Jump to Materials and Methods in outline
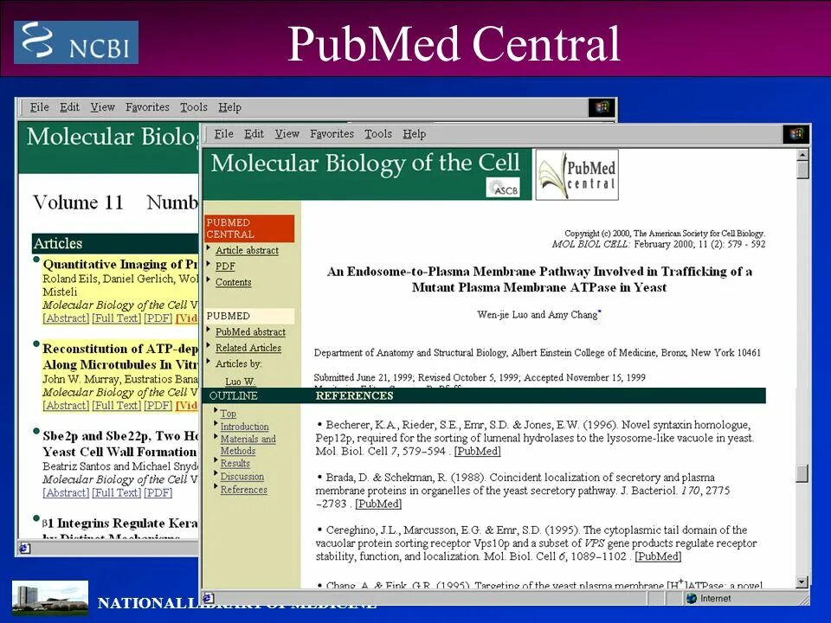Image resolution: width=831 pixels, height=623 pixels. point(248,445)
